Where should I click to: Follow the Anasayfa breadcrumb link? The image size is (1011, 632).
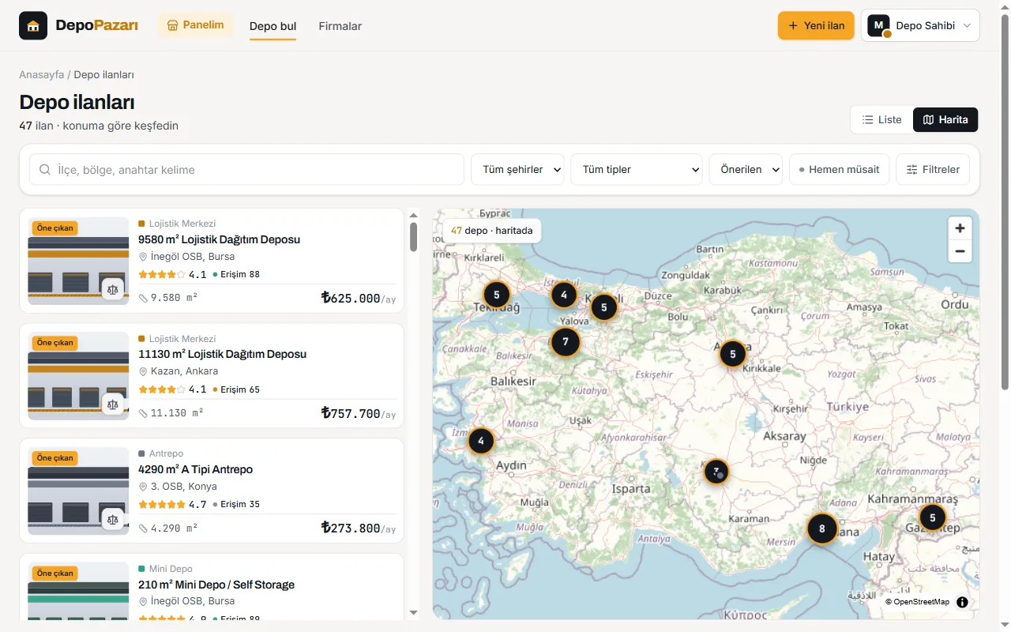coord(42,75)
